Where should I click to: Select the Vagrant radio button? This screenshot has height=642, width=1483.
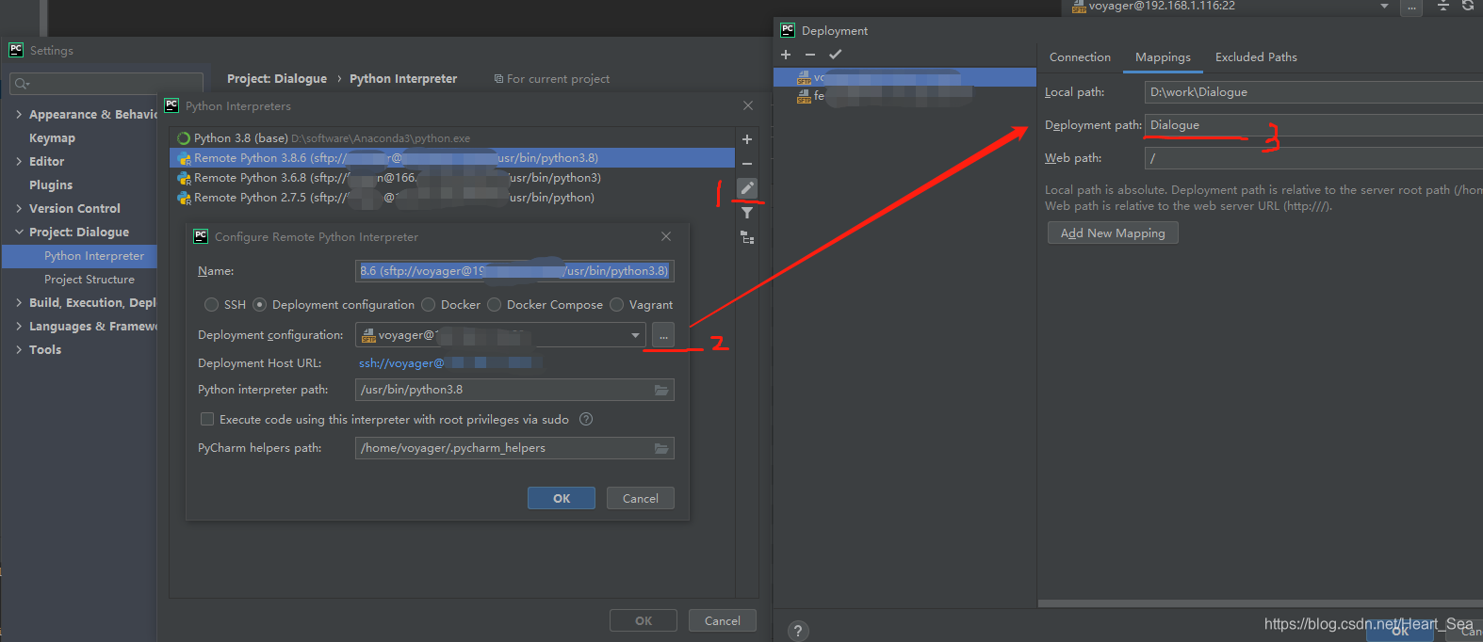click(617, 305)
